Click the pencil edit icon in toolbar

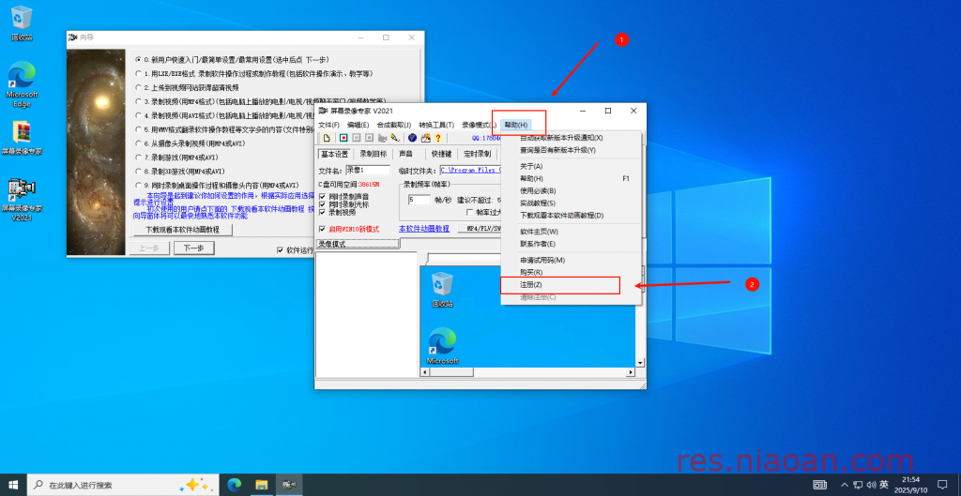pyautogui.click(x=395, y=138)
